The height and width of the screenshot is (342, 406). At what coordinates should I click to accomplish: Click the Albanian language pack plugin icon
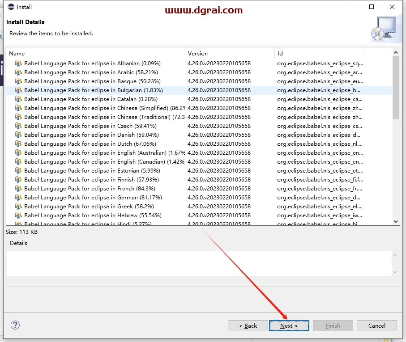18,63
